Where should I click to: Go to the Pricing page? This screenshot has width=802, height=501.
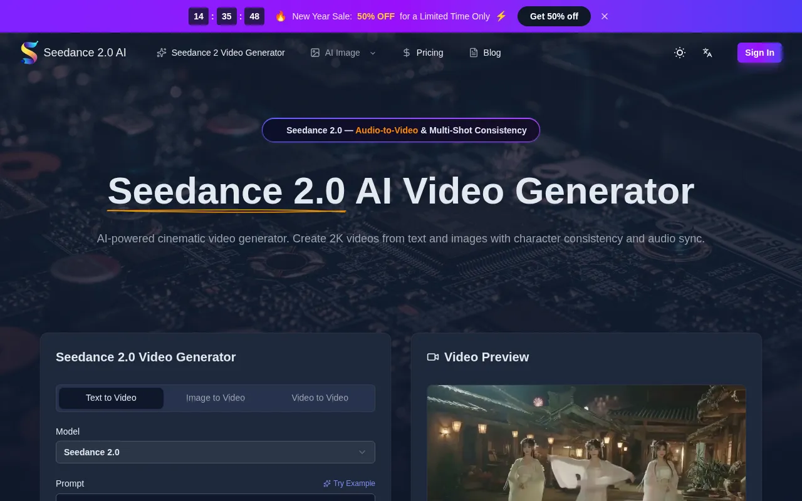(422, 53)
